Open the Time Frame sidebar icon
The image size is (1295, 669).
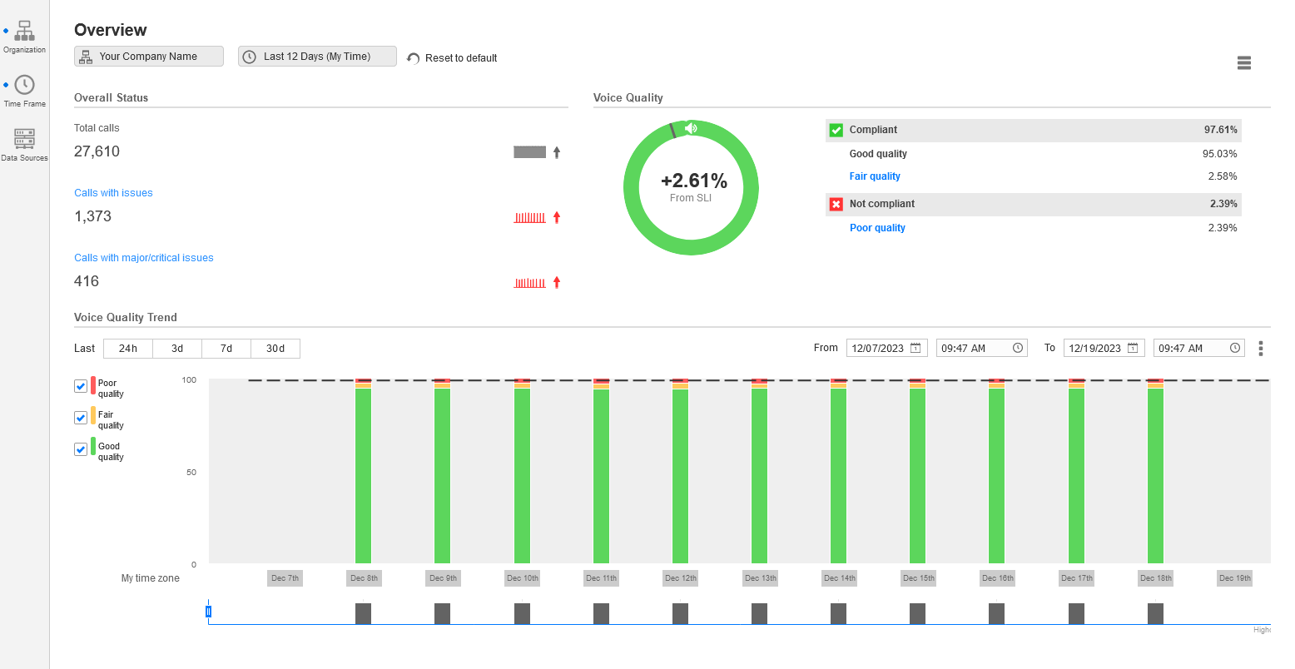click(x=25, y=85)
